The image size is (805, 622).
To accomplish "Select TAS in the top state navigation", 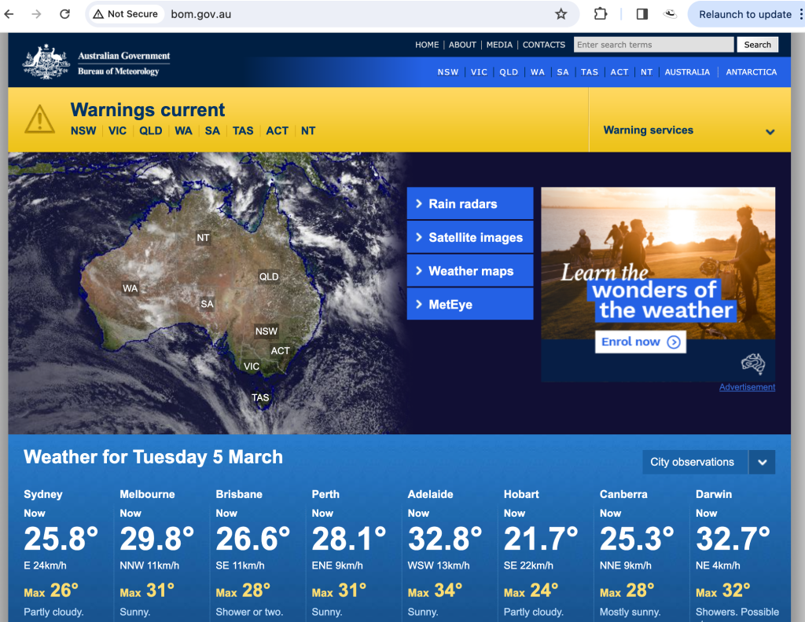I will tap(589, 72).
